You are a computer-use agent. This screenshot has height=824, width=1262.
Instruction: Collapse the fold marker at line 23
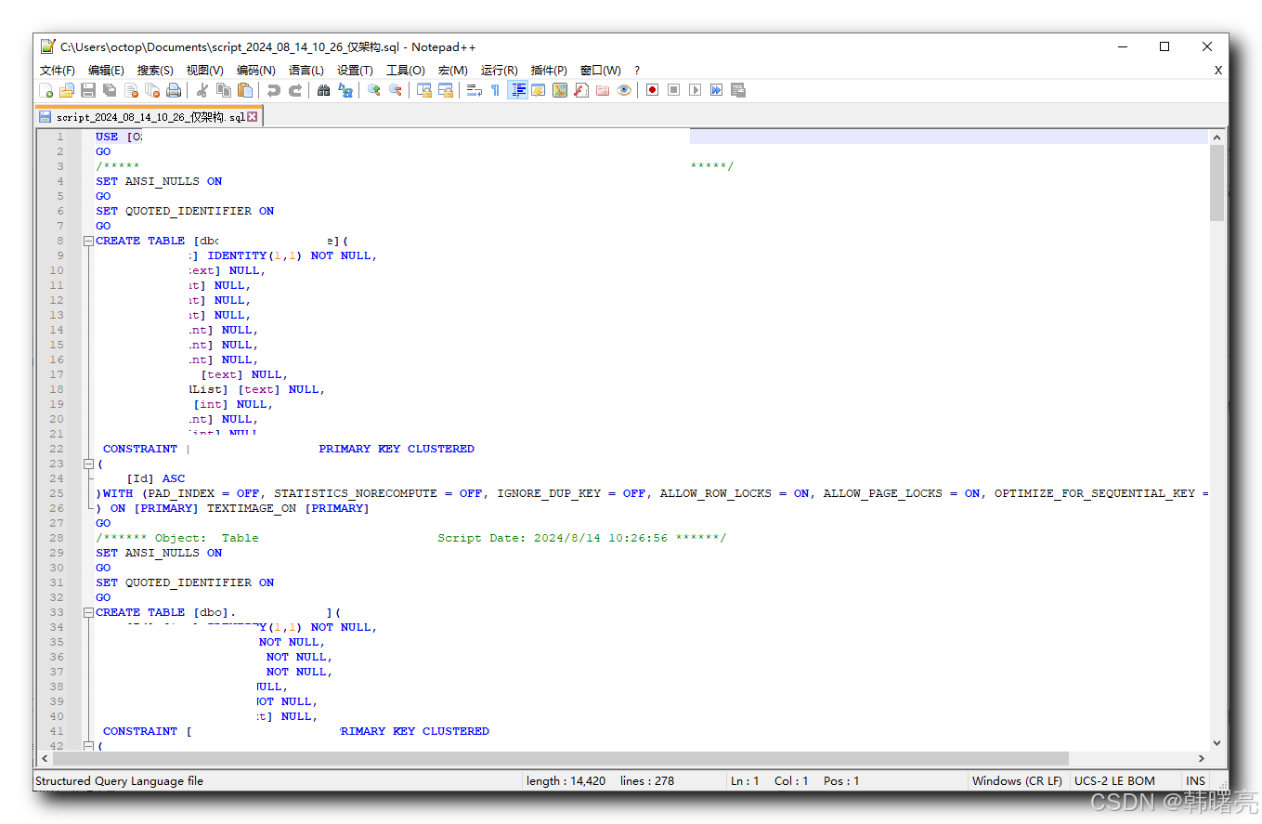88,464
